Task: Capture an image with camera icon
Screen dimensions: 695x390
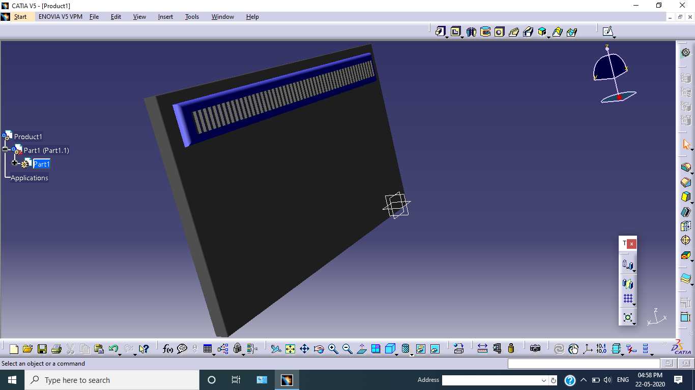Action: pyautogui.click(x=535, y=349)
